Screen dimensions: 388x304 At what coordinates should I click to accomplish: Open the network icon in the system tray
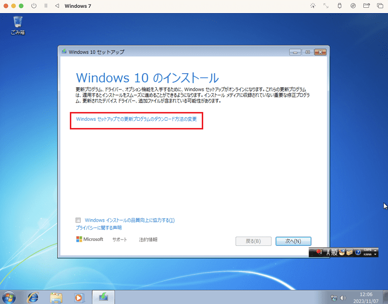[x=334, y=298]
